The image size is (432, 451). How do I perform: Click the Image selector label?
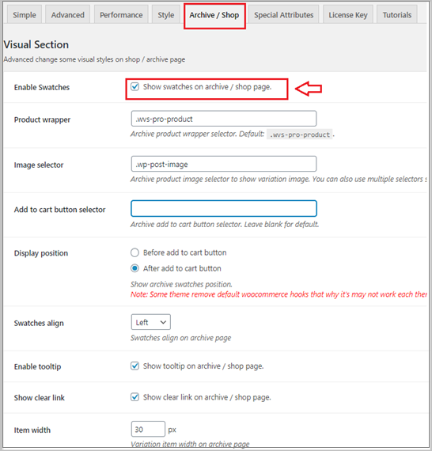pyautogui.click(x=39, y=165)
